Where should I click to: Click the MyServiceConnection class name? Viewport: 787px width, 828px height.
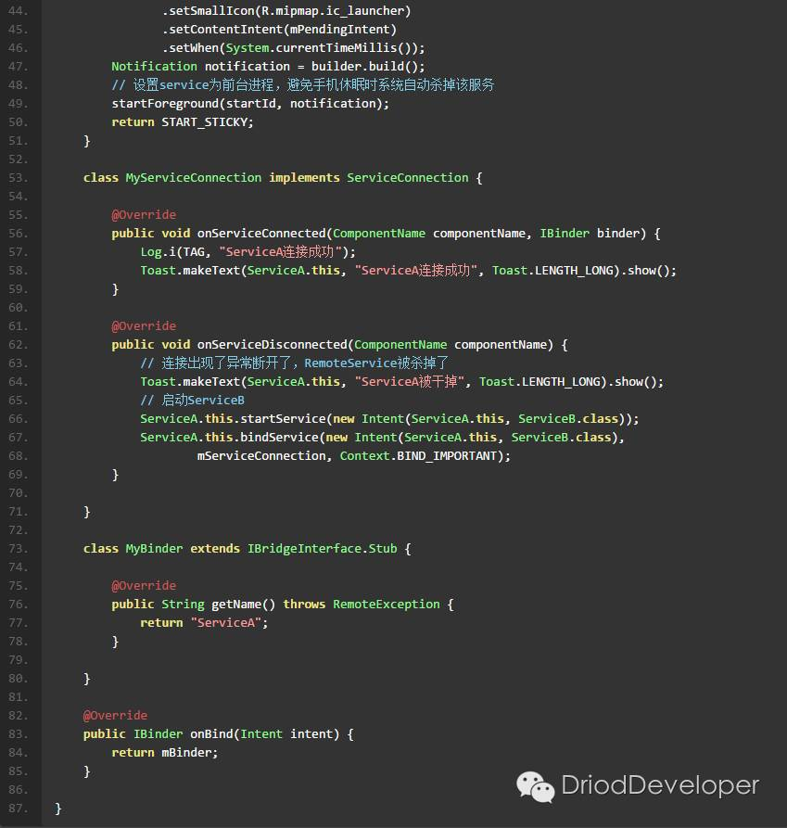coord(194,177)
